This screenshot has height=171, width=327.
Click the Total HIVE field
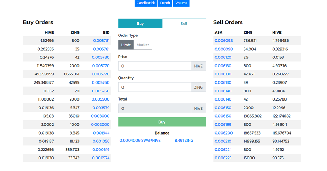[x=154, y=108]
